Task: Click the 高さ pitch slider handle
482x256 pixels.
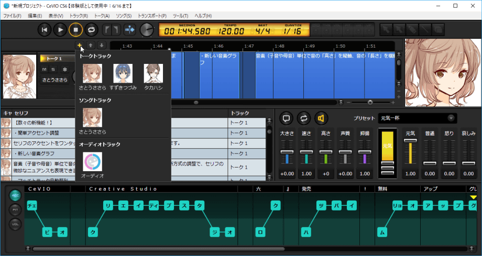Action: (x=326, y=152)
